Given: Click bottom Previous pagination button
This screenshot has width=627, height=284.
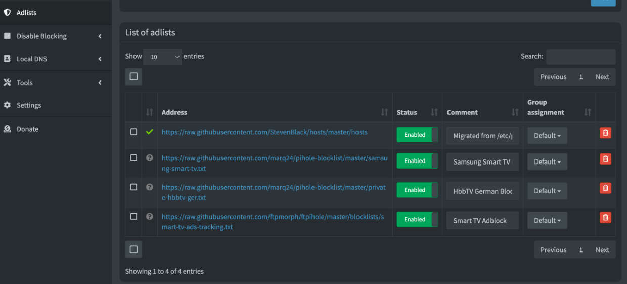Looking at the screenshot, I should click(553, 250).
